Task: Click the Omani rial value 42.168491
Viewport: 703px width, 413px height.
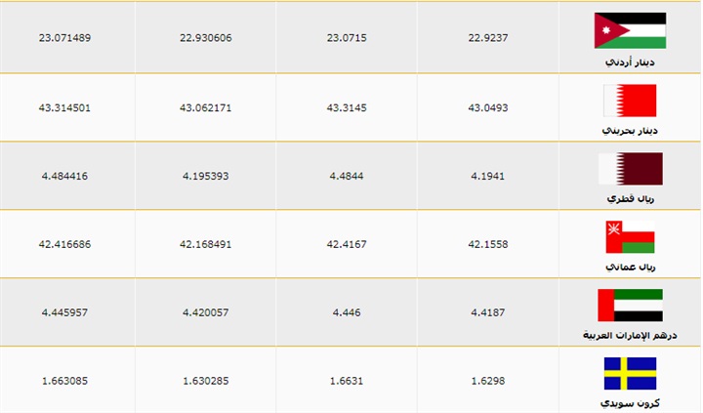Action: (206, 244)
